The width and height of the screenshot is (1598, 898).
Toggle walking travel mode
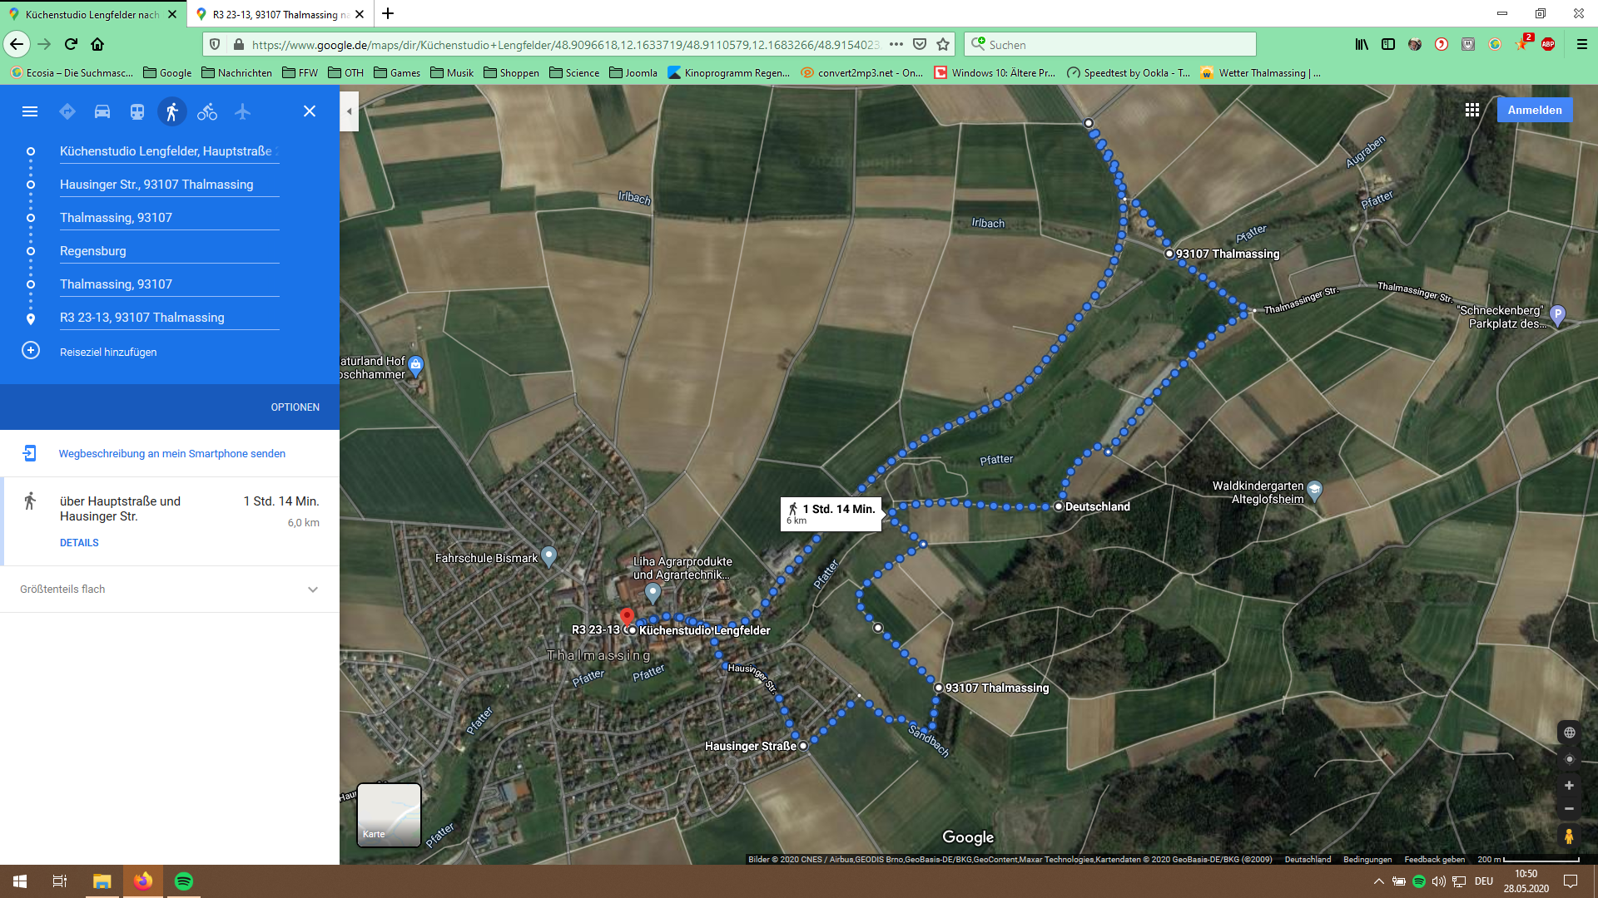[172, 111]
